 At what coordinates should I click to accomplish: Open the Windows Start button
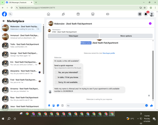3,119
